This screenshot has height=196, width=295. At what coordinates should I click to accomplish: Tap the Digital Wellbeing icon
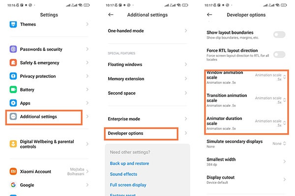point(13,144)
